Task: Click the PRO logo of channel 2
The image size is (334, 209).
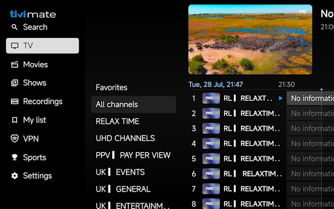Action: pos(211,113)
